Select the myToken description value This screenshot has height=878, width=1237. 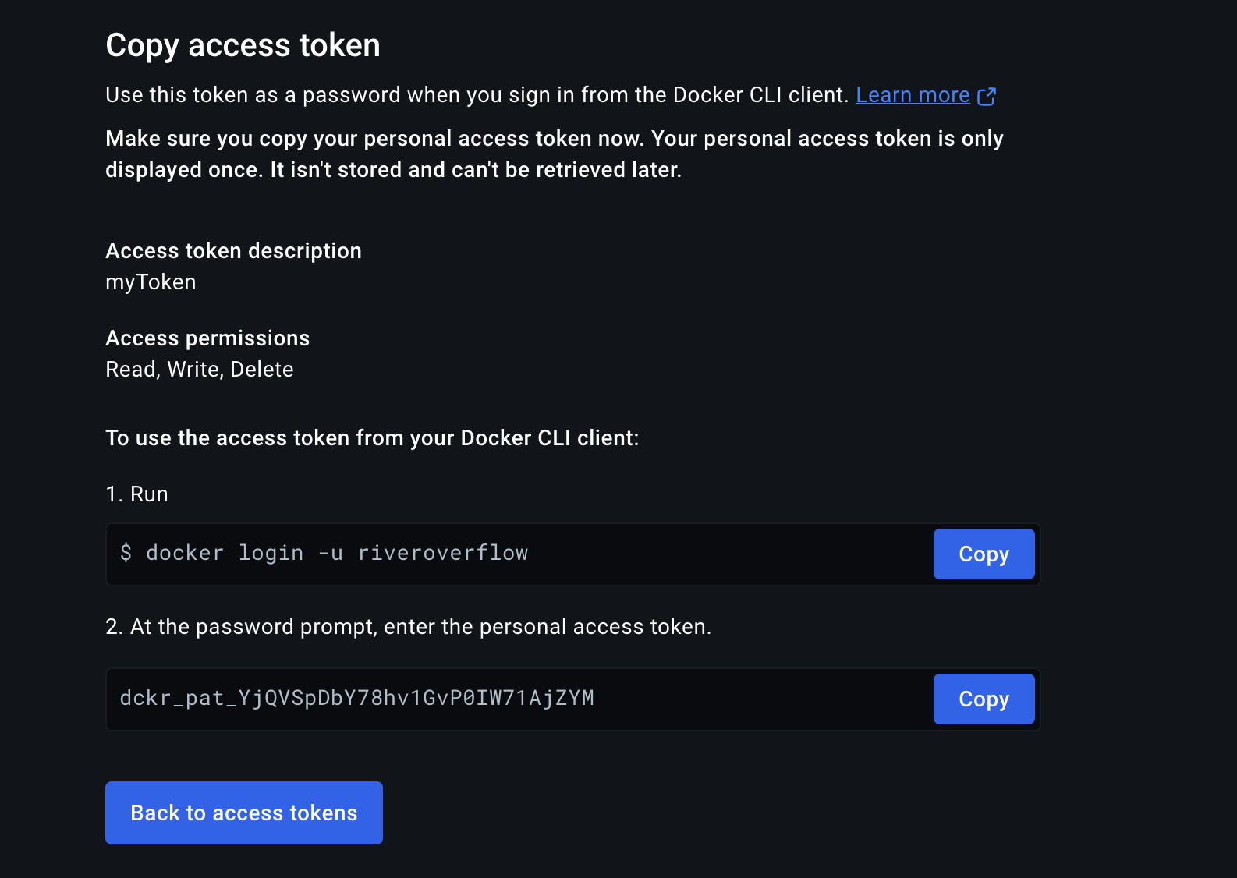click(x=151, y=282)
